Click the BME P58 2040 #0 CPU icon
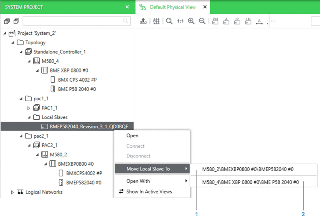 [53, 89]
